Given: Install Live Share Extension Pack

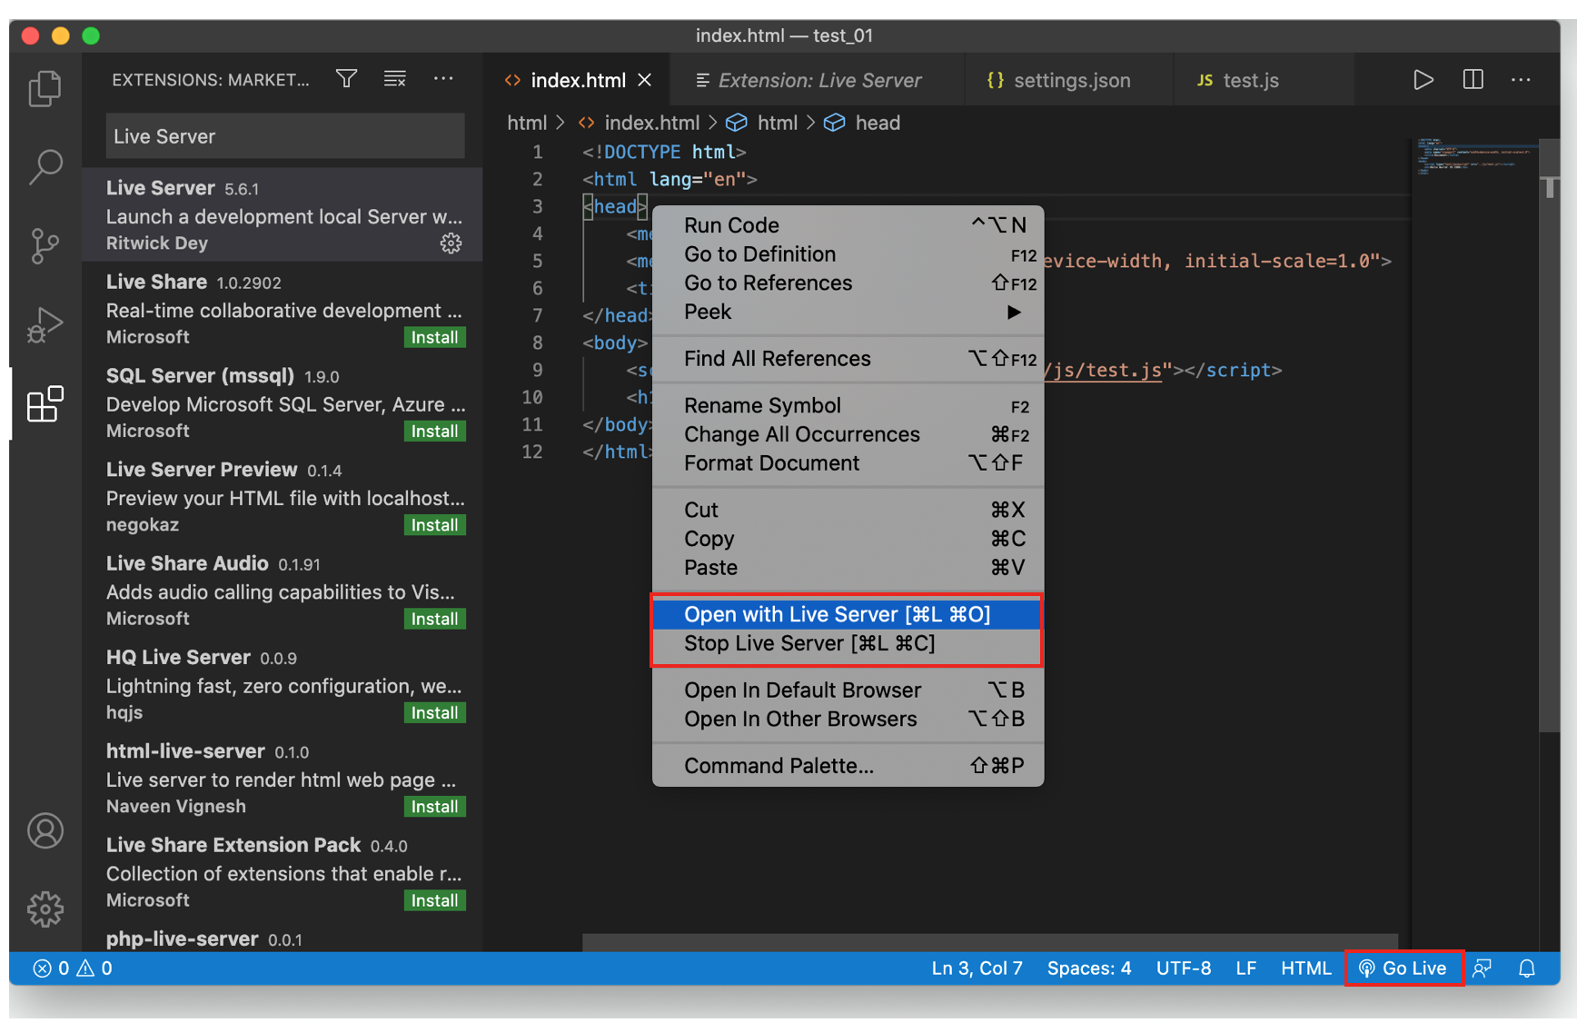Looking at the screenshot, I should [x=434, y=900].
